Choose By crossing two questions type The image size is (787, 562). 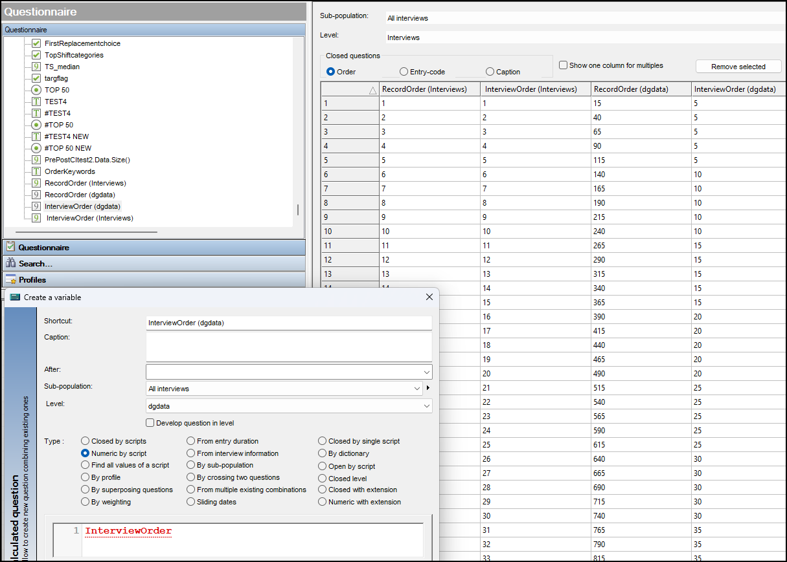click(191, 477)
